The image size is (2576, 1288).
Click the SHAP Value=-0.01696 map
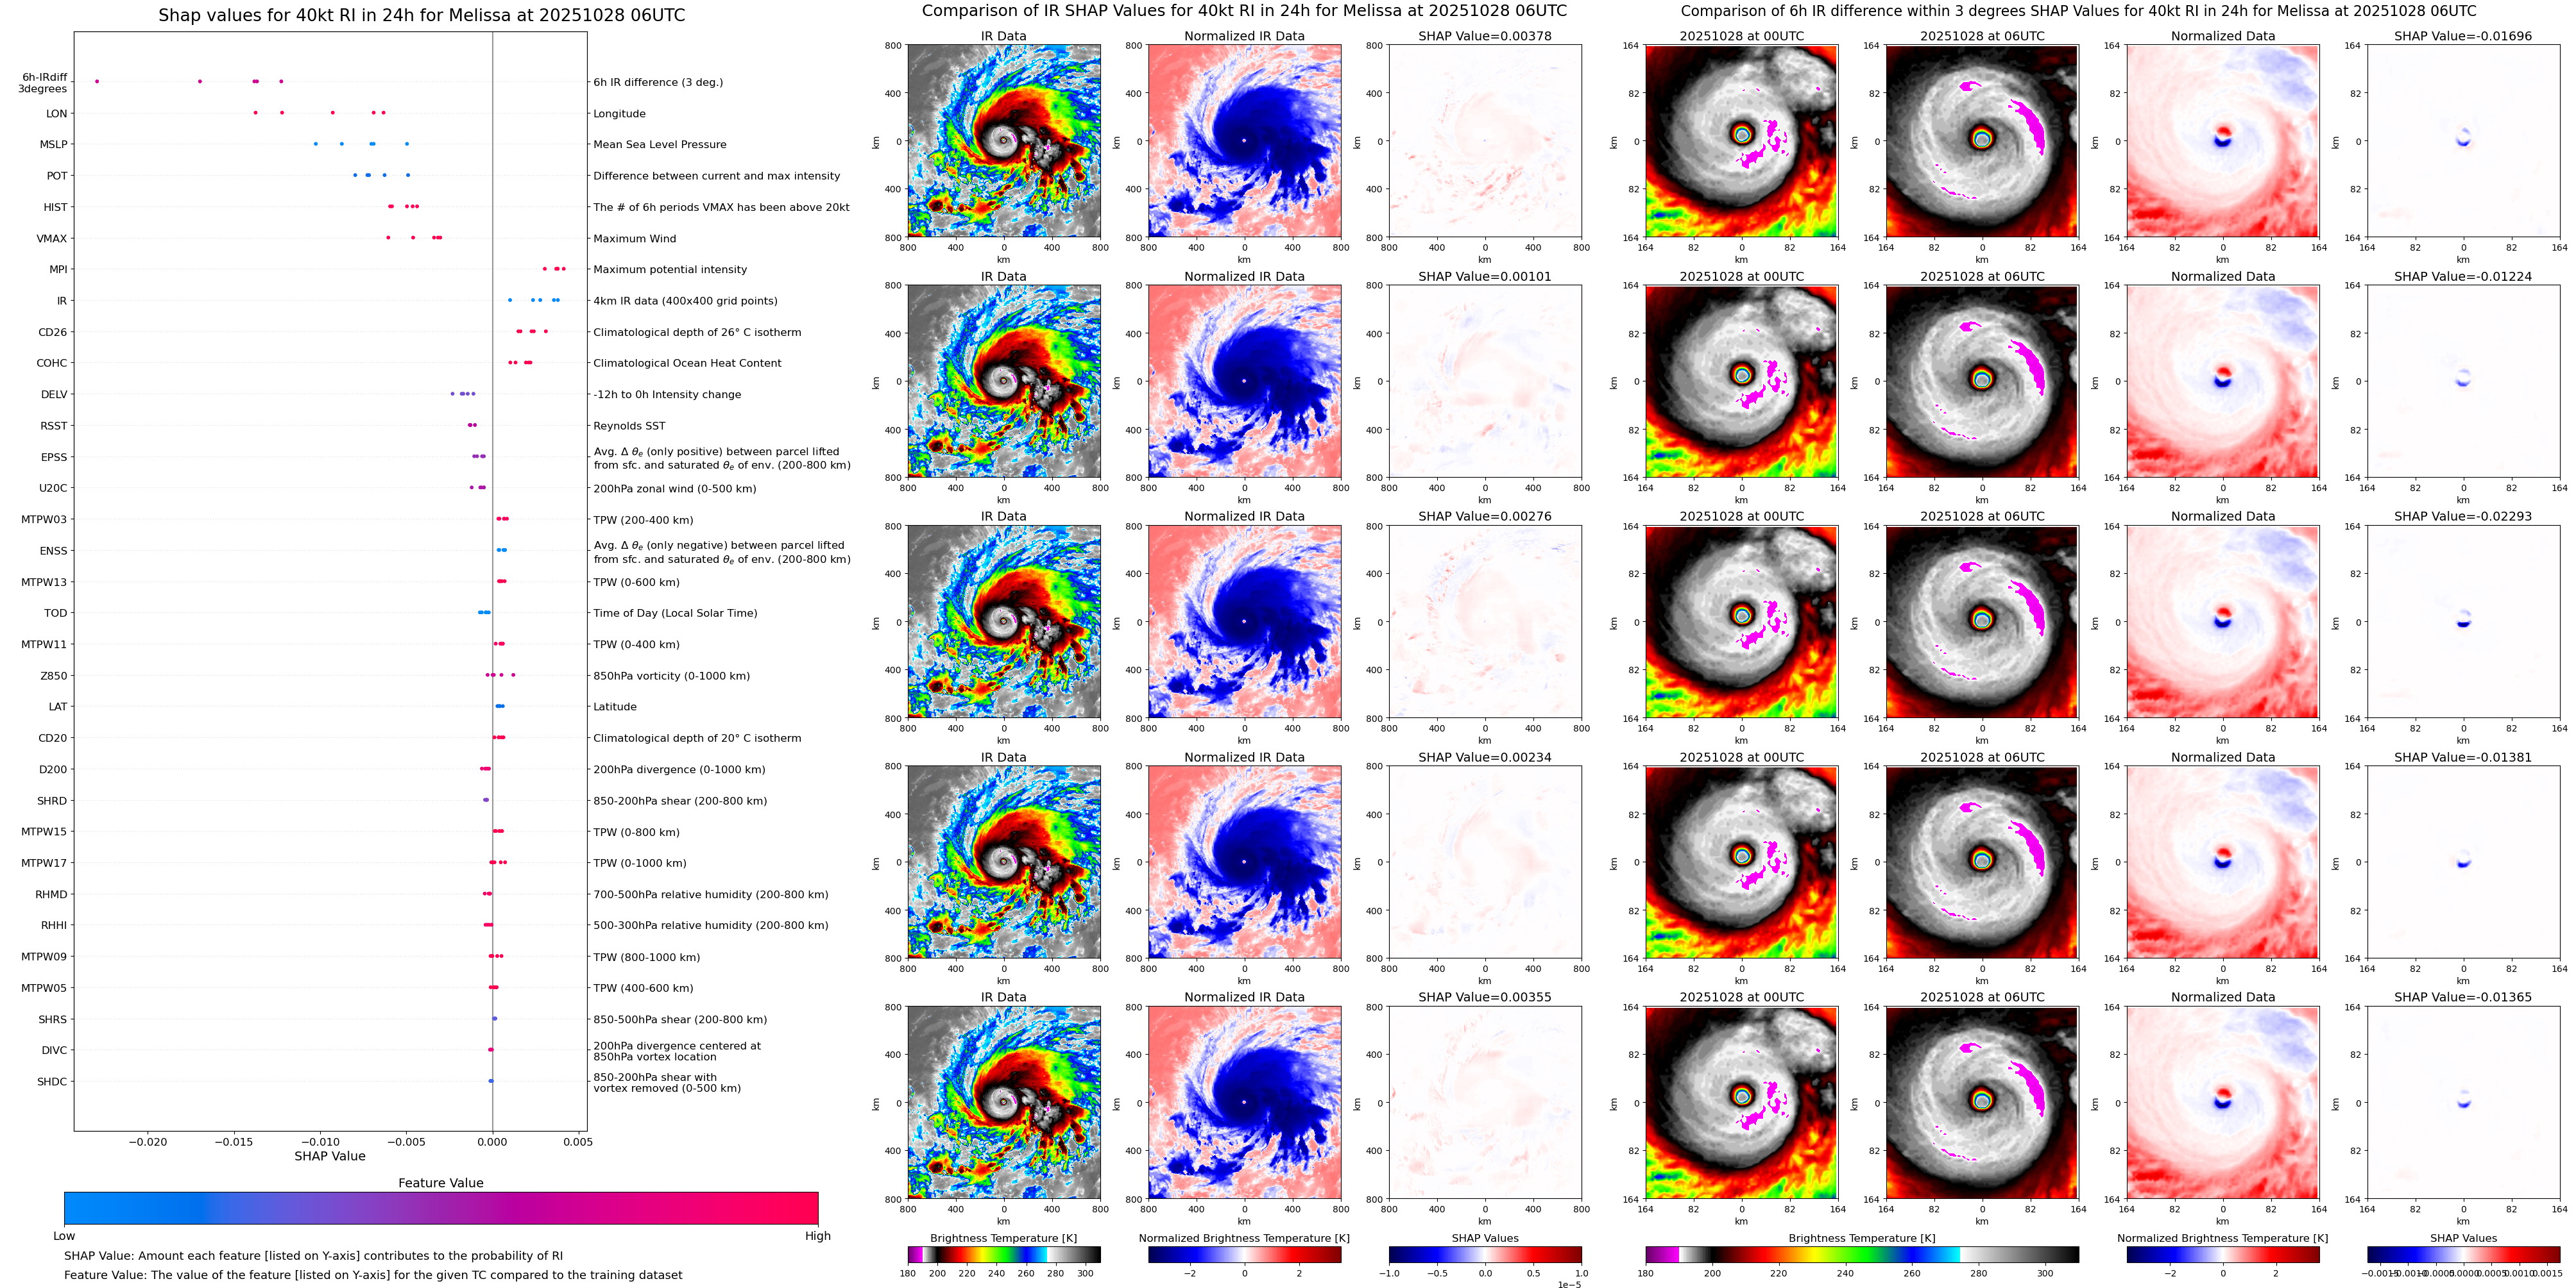click(2463, 141)
